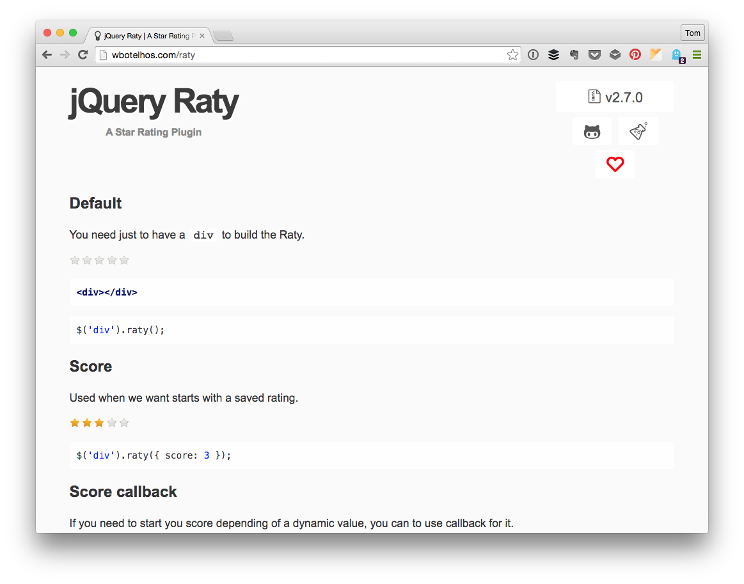Screen dimensions: 744x584
Task: Open the Pinterest browser extension
Action: click(x=635, y=54)
